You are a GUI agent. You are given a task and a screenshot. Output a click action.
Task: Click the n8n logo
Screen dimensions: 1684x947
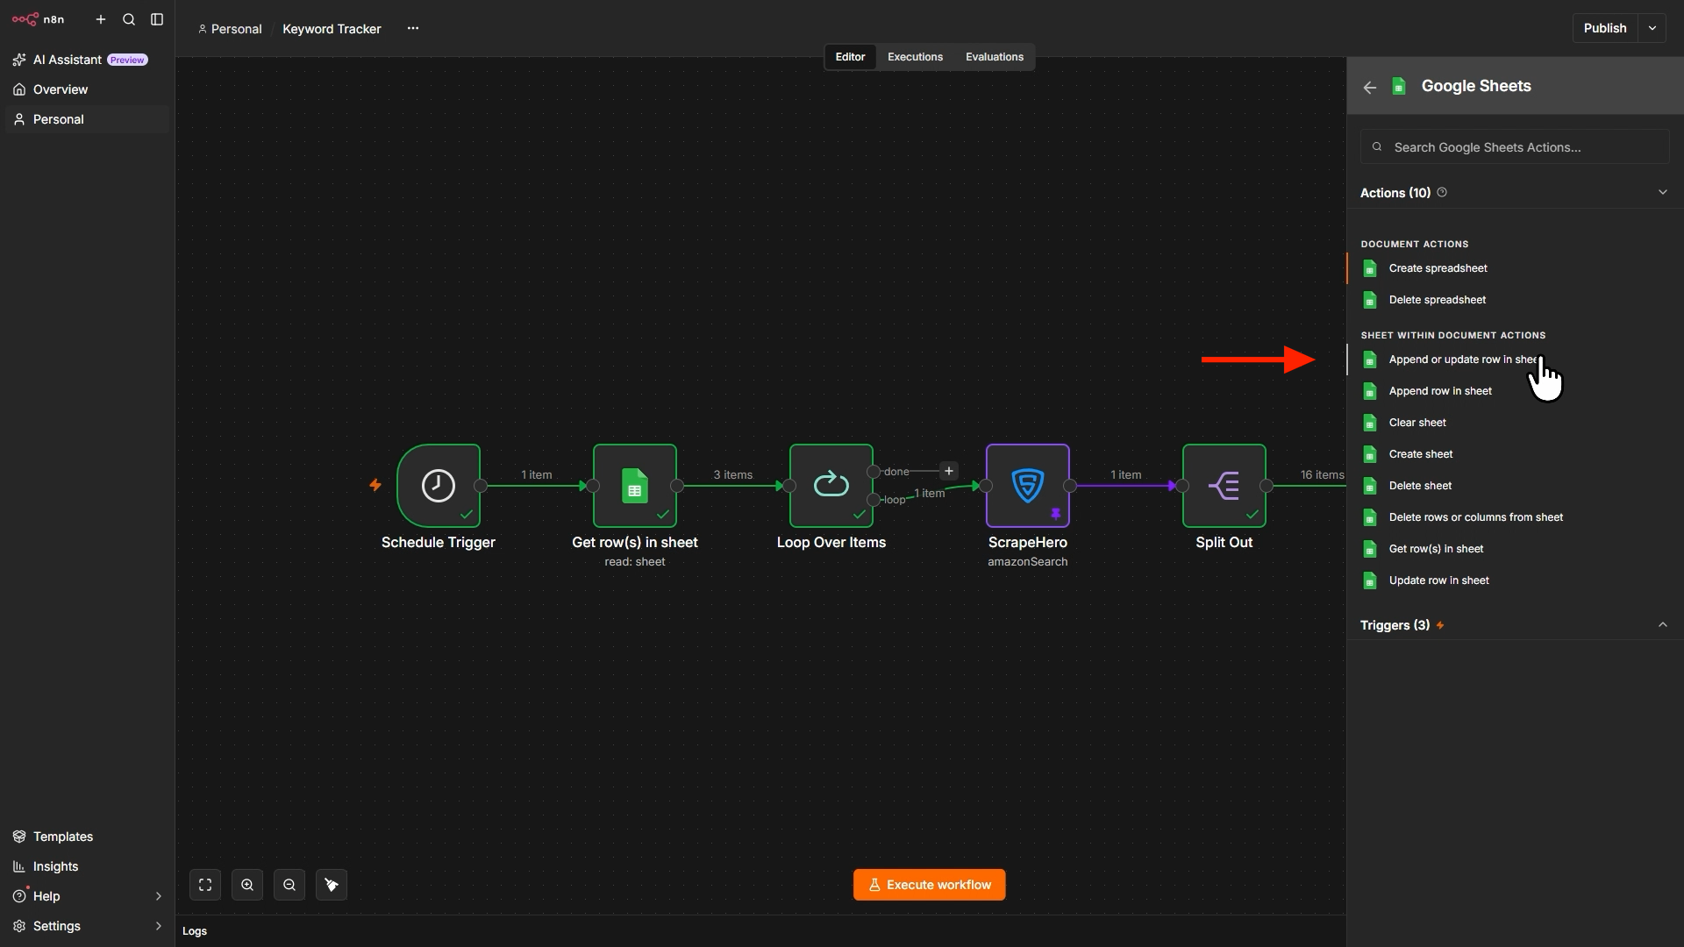point(38,19)
